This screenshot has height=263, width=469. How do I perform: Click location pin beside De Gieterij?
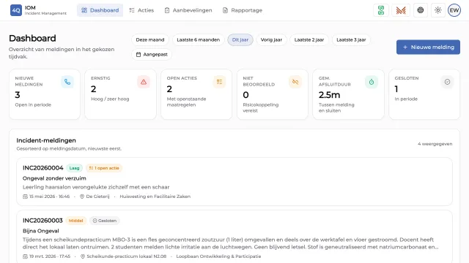tap(81, 197)
